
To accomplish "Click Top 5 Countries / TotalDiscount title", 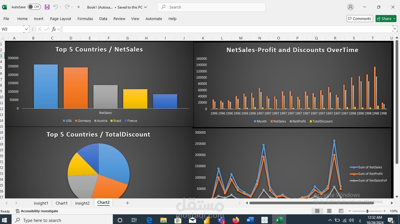I will tap(98, 135).
